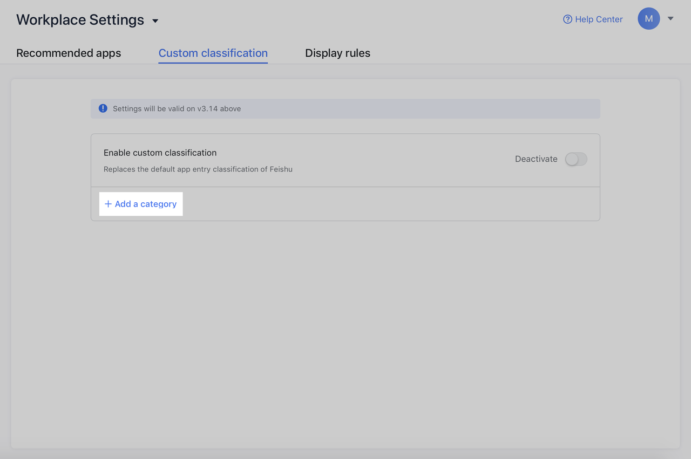Select the Custom classification tab
Viewport: 691px width, 459px height.
click(213, 53)
